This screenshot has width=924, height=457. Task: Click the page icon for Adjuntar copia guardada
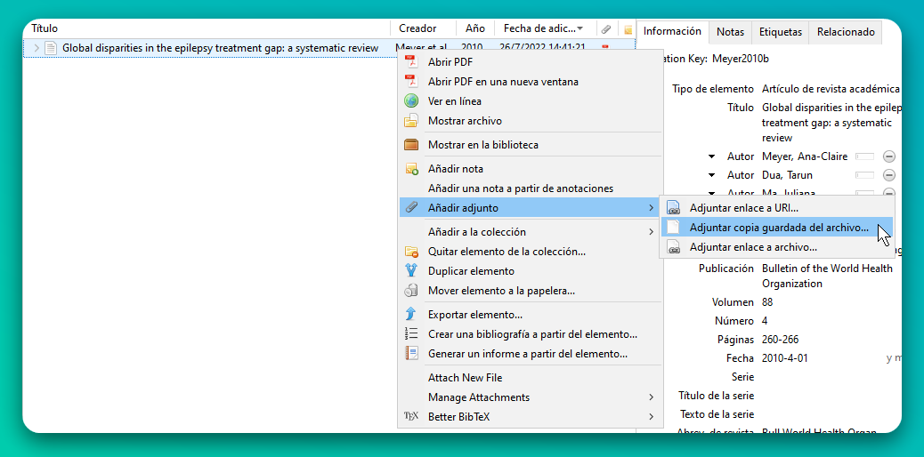click(x=673, y=228)
